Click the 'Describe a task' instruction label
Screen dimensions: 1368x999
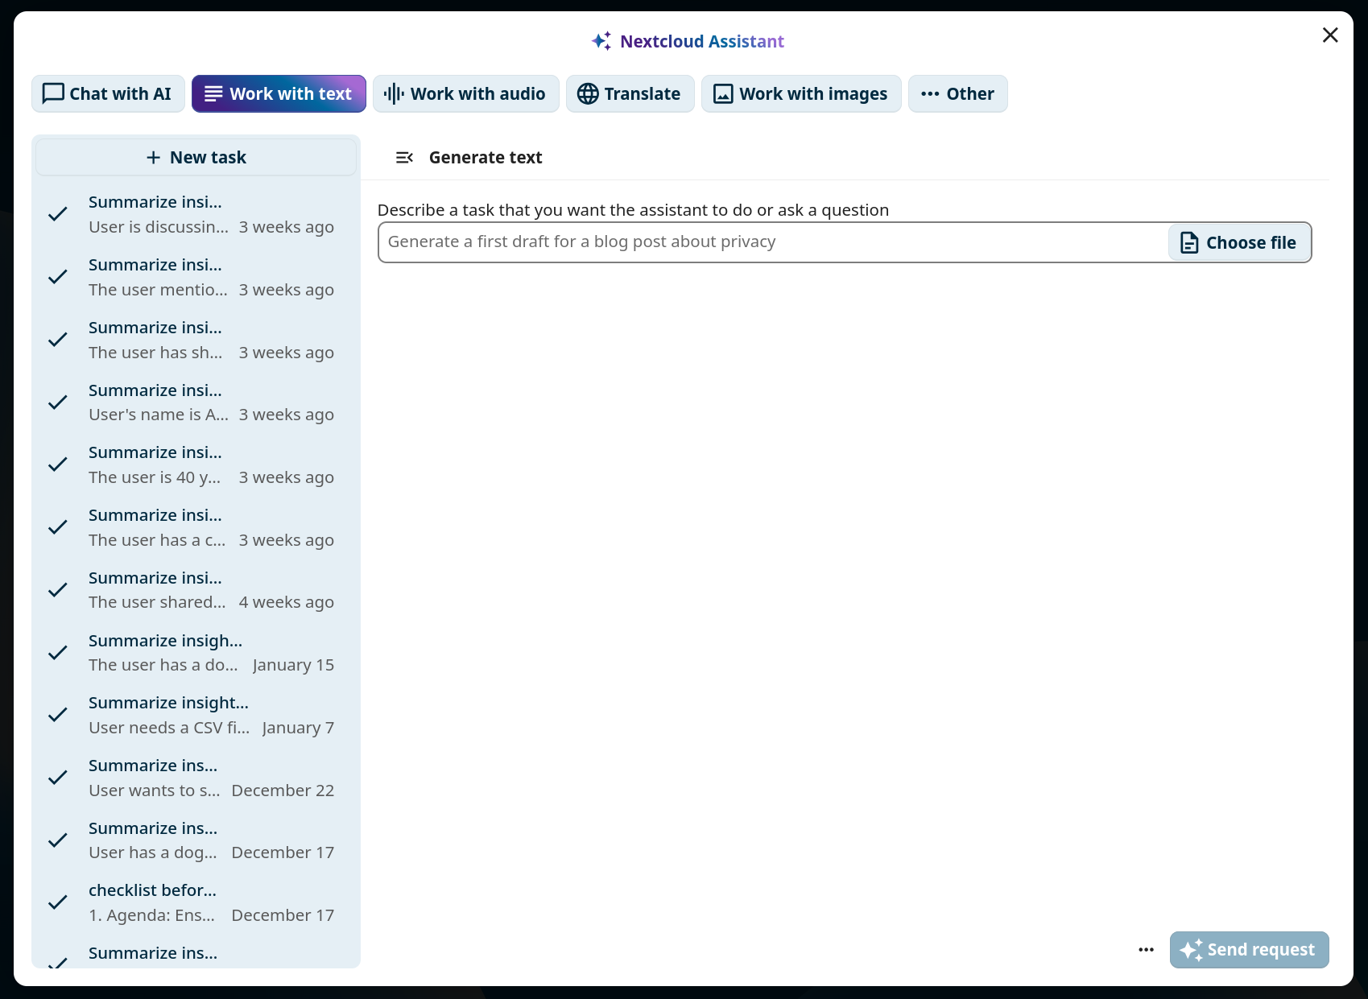click(x=633, y=210)
